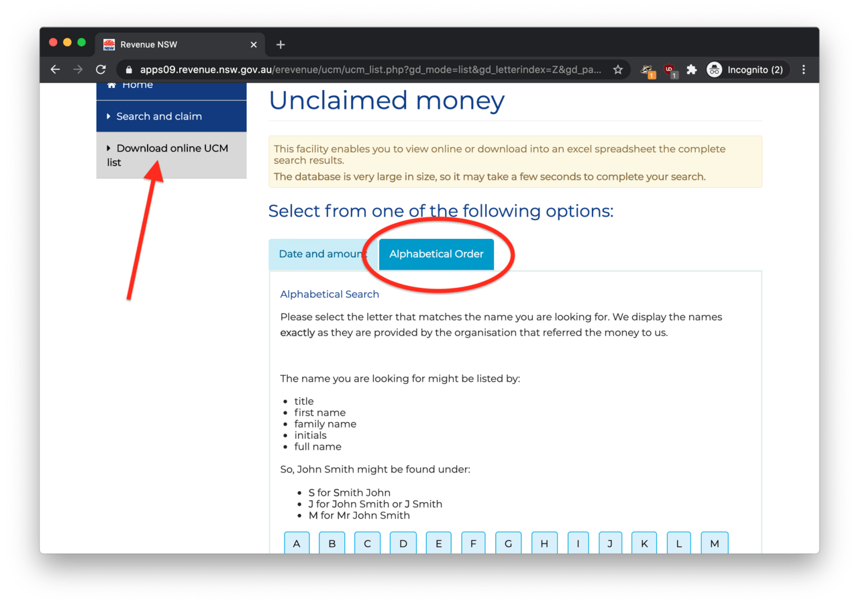Open Search and claim in the sidebar
This screenshot has height=606, width=859.
[171, 116]
